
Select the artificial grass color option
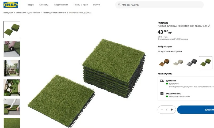pyautogui.click(x=205, y=63)
